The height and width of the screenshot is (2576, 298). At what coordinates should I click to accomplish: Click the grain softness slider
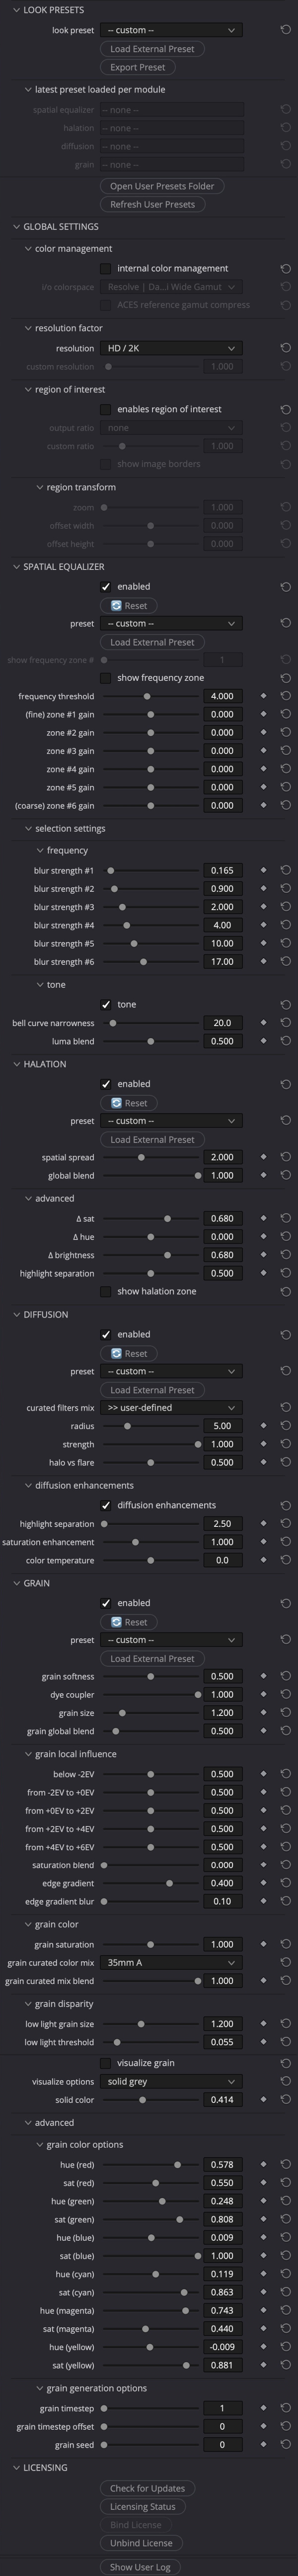click(x=151, y=1676)
